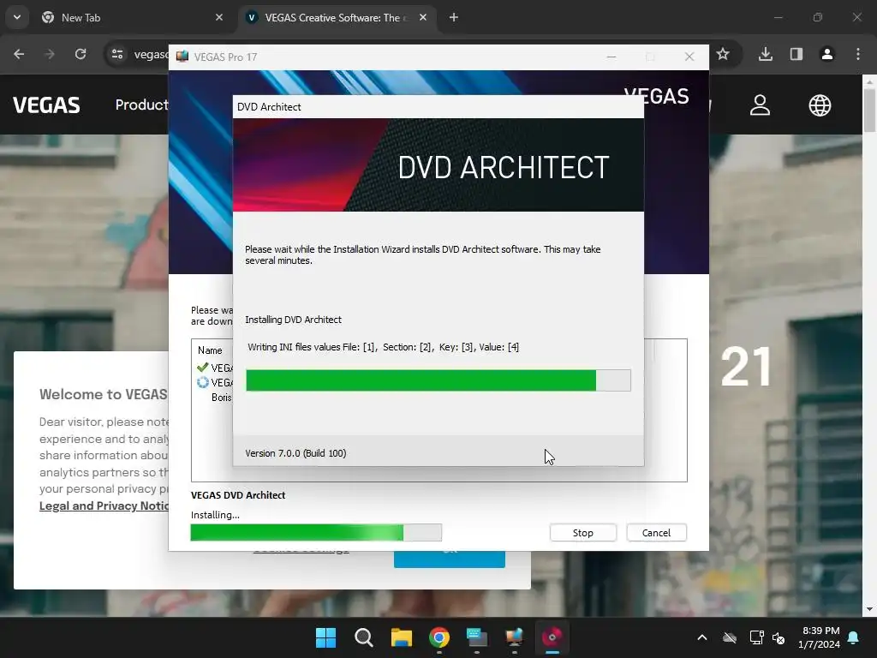Show hidden system tray icons

pyautogui.click(x=702, y=637)
